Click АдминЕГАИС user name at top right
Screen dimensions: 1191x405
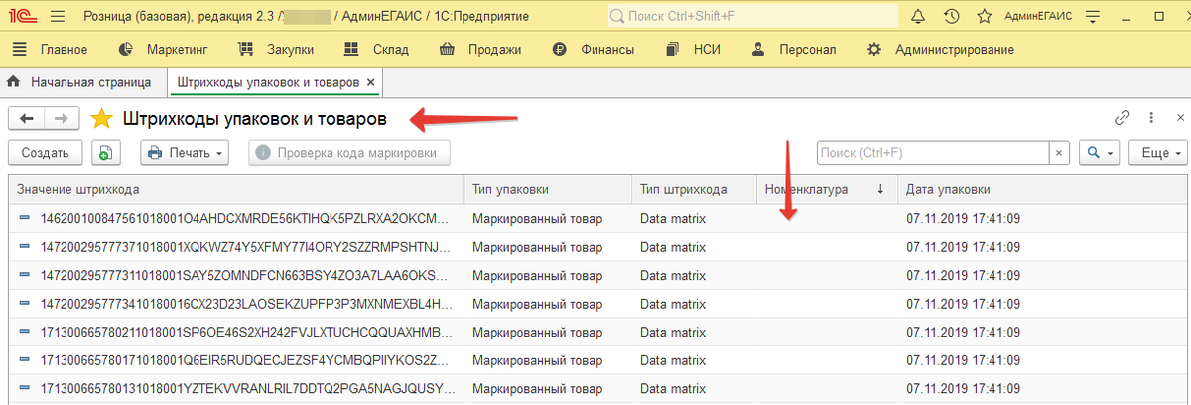[1038, 16]
